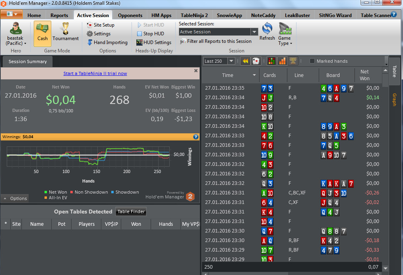Switch to the Opponents tab
Image resolution: width=403 pixels, height=275 pixels.
(x=130, y=15)
